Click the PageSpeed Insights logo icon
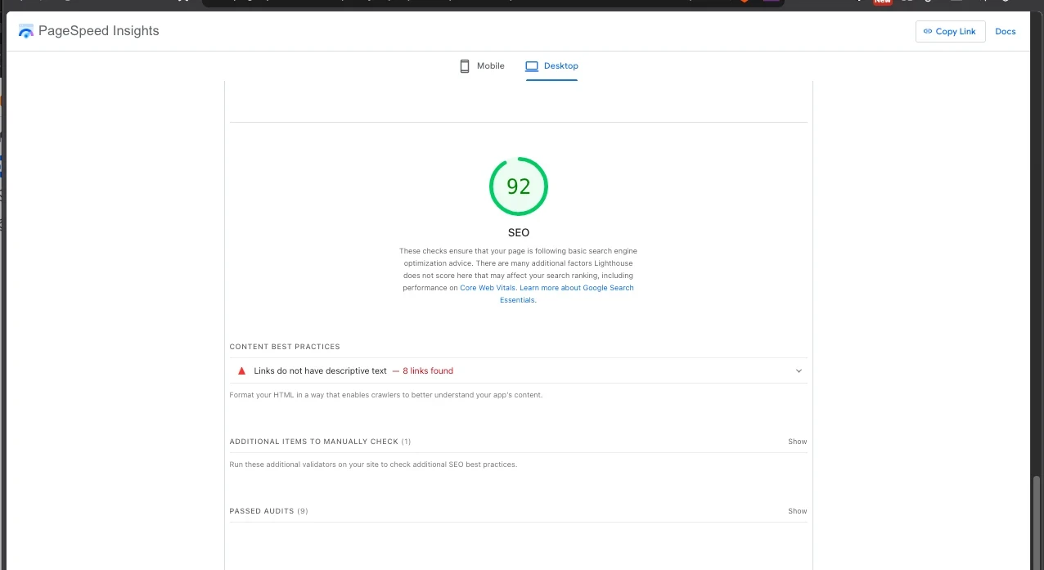The width and height of the screenshot is (1044, 570). [26, 31]
